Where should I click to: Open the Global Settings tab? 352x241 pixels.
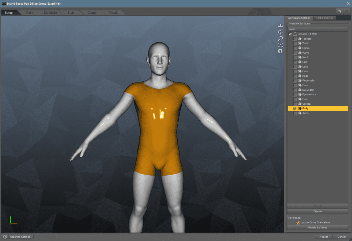[x=324, y=18]
